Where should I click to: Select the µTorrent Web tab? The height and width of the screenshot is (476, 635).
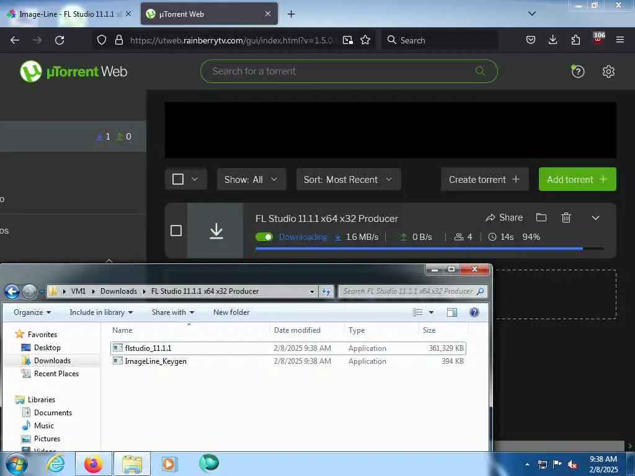pos(210,14)
